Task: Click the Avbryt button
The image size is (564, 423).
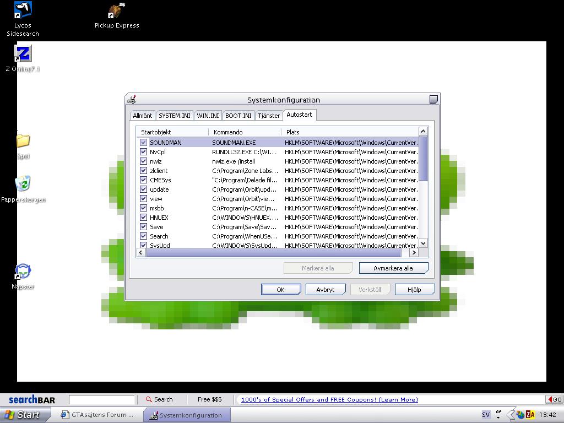Action: [x=326, y=290]
